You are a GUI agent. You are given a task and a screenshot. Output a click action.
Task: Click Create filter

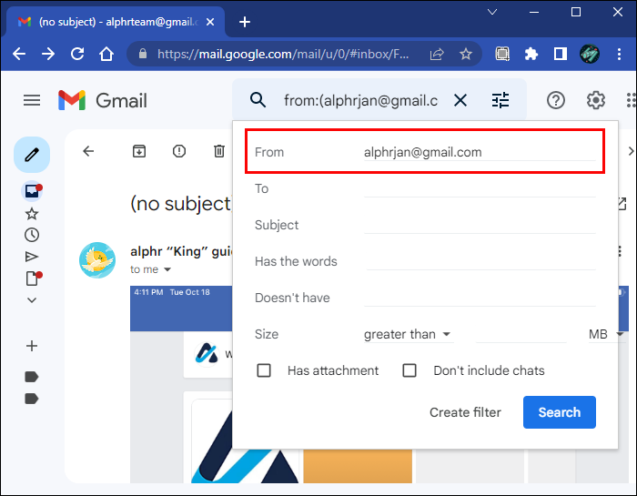pyautogui.click(x=465, y=412)
